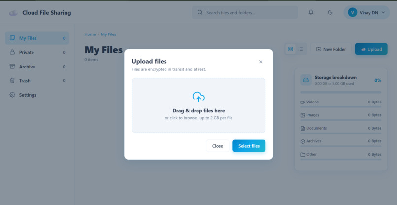Viewport: 397px width, 205px height.
Task: Click the '0 items' text under My Files
Action: (91, 60)
